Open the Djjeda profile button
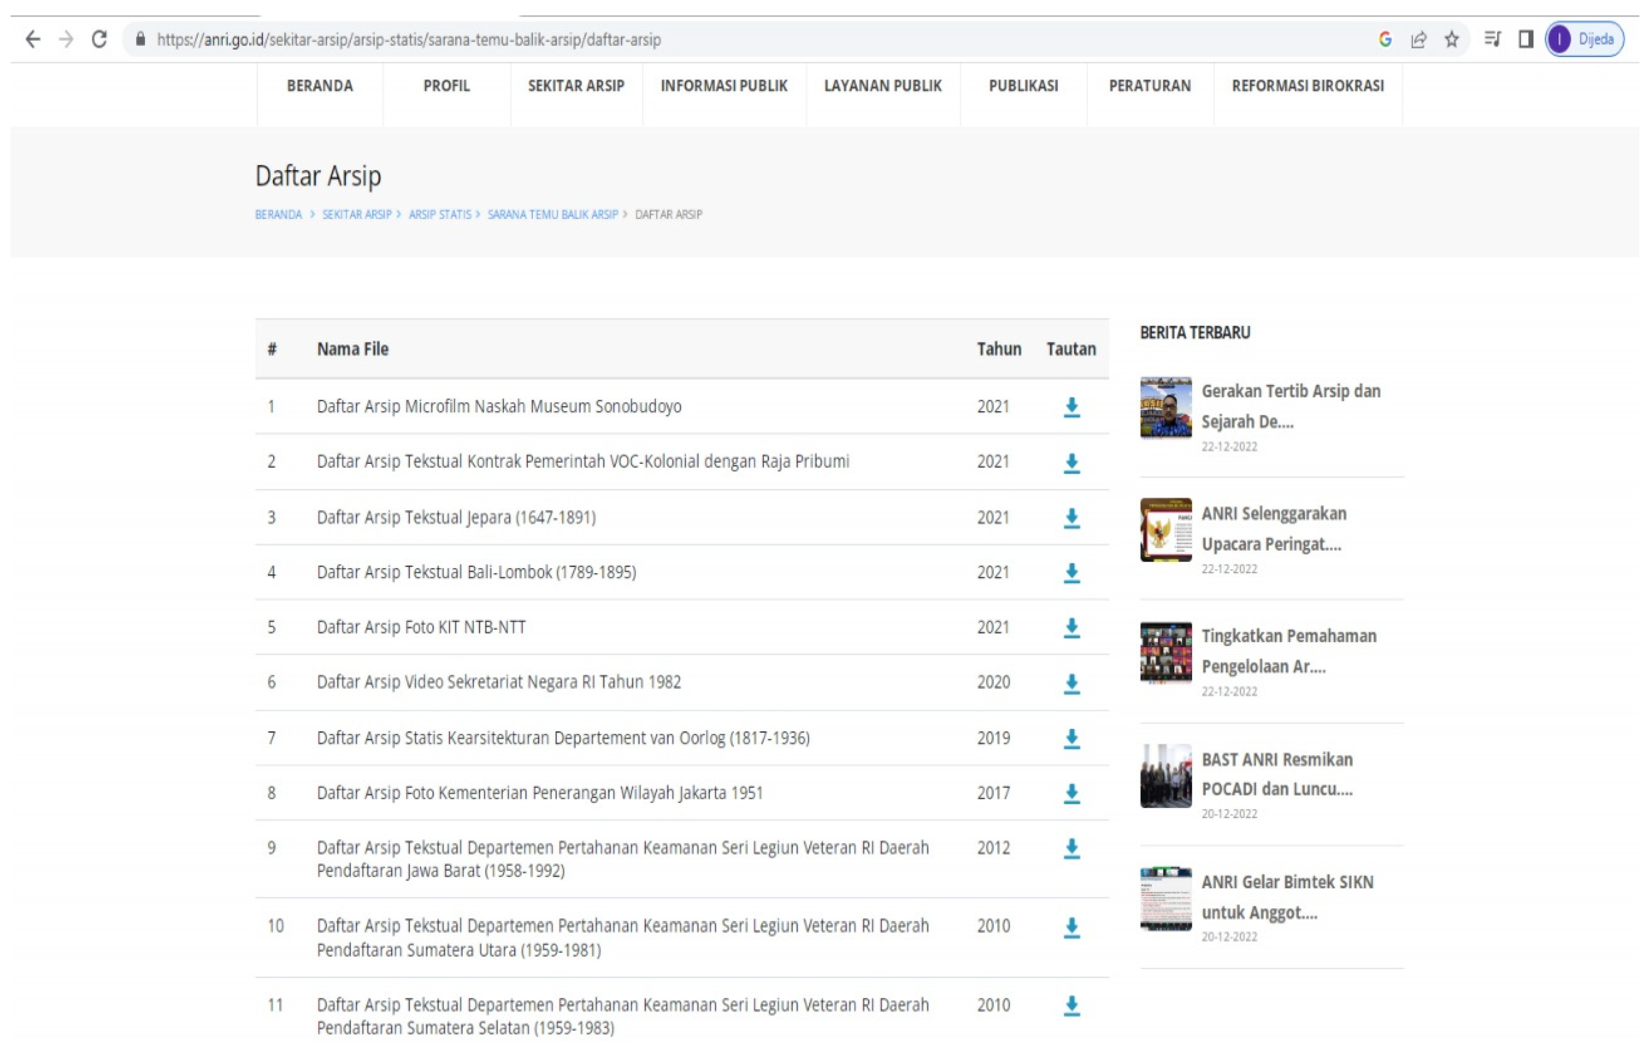The image size is (1647, 1049). 1585,39
